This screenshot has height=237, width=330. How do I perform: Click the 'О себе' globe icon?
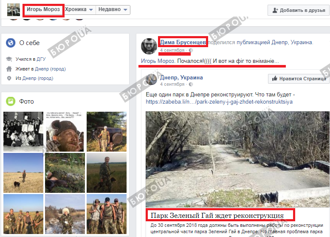pos(11,43)
